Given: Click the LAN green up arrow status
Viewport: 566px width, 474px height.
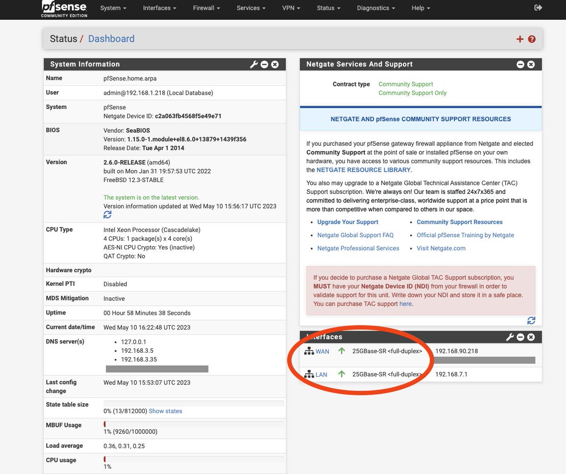Looking at the screenshot, I should (342, 374).
